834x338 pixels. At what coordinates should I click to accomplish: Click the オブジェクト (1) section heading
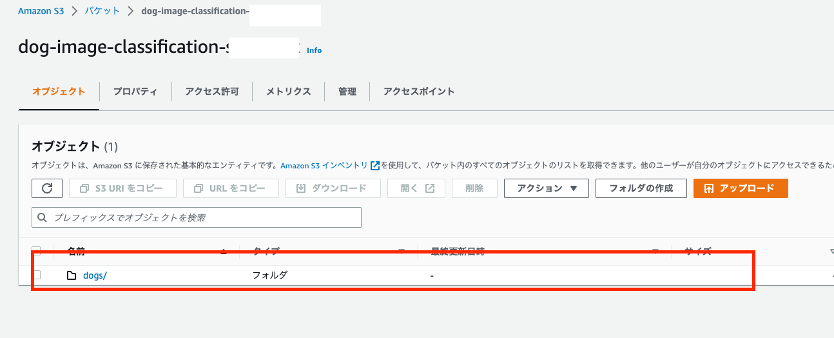point(75,146)
